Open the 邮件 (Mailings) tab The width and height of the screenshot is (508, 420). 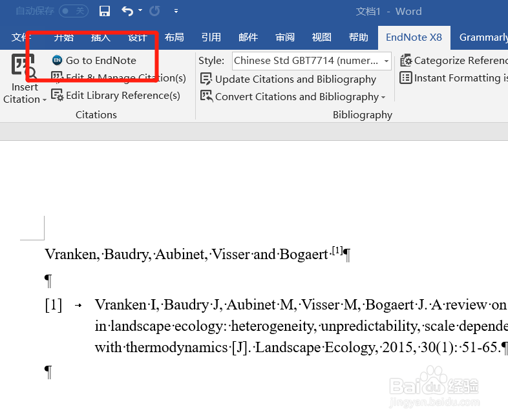[248, 37]
